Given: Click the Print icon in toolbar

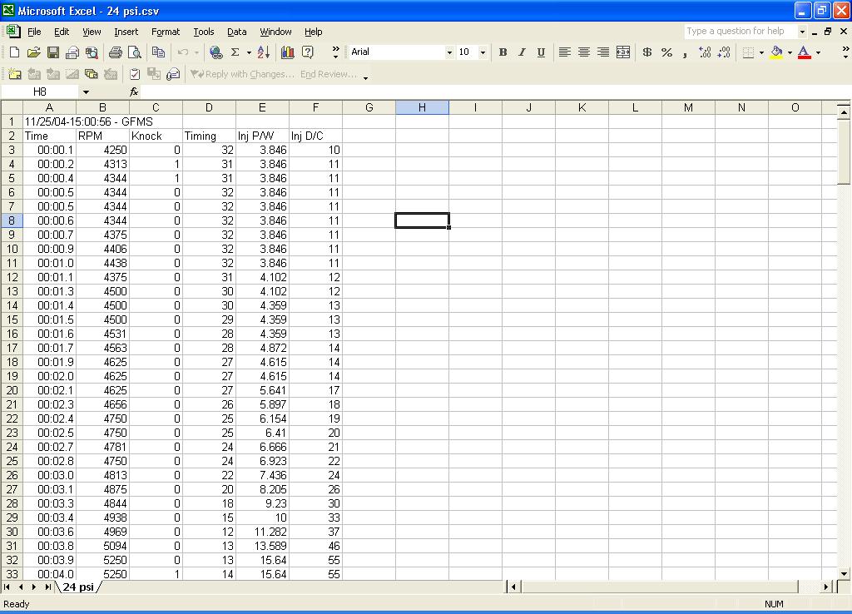Looking at the screenshot, I should coord(115,52).
